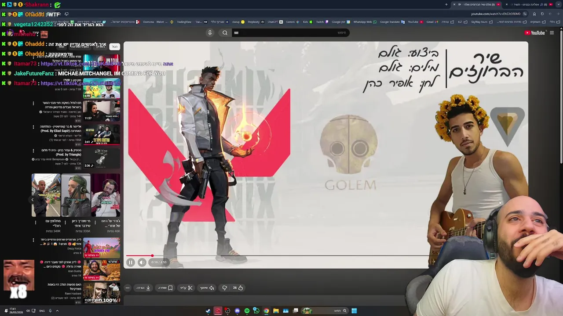Open the Gmail bookmark
The height and width of the screenshot is (316, 563).
pos(432,22)
